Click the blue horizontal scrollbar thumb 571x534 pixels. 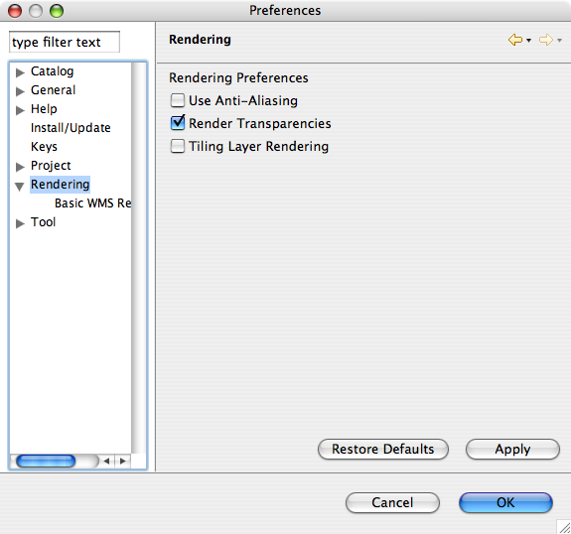46,462
